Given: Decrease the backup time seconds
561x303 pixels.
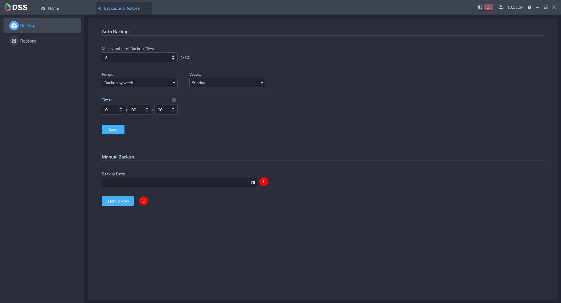Looking at the screenshot, I should (173, 111).
